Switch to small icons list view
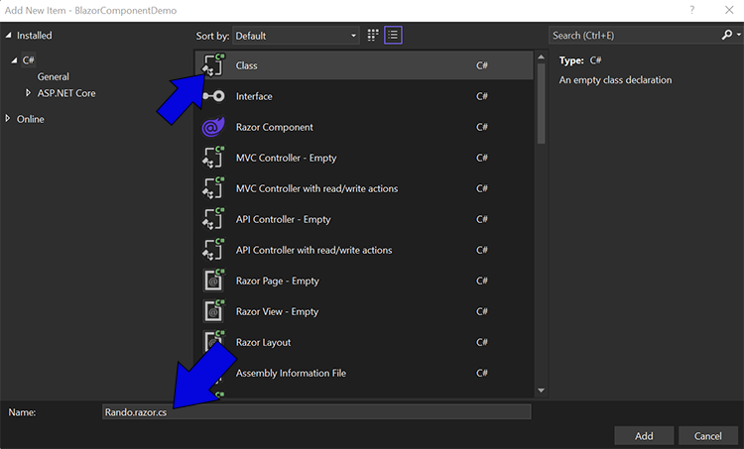This screenshot has width=744, height=449. pyautogui.click(x=394, y=35)
